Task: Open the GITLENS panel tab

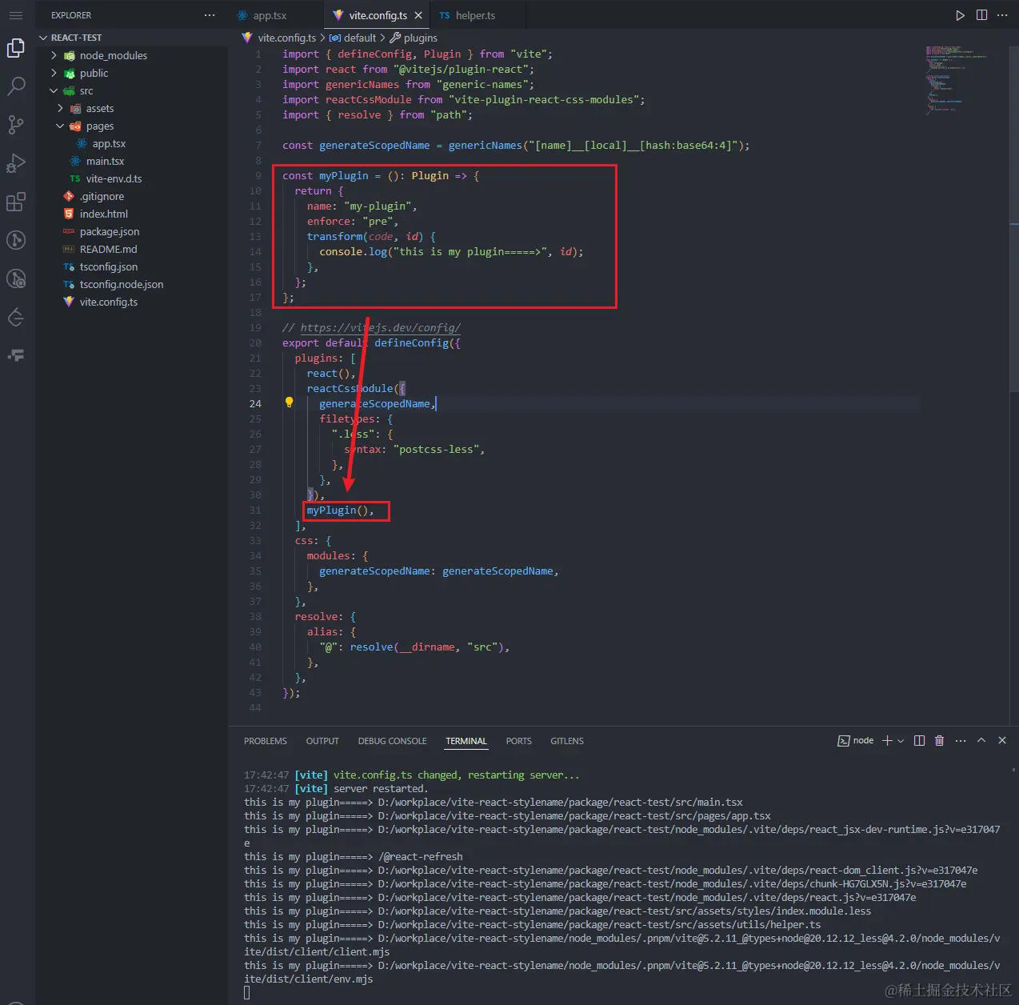Action: point(567,741)
